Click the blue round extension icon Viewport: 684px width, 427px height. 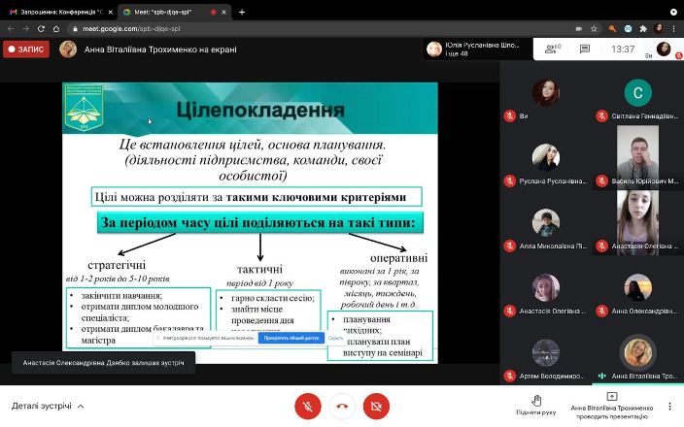[628, 29]
